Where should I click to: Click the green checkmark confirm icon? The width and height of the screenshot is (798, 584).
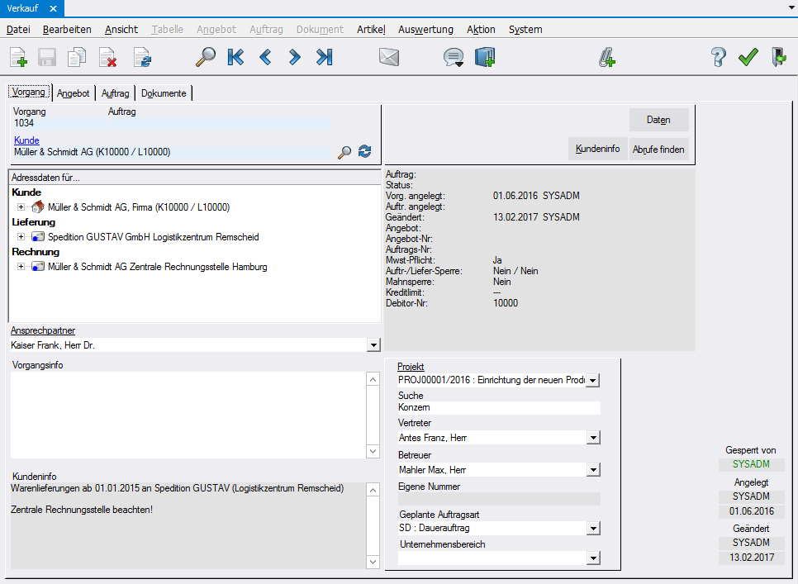[748, 57]
